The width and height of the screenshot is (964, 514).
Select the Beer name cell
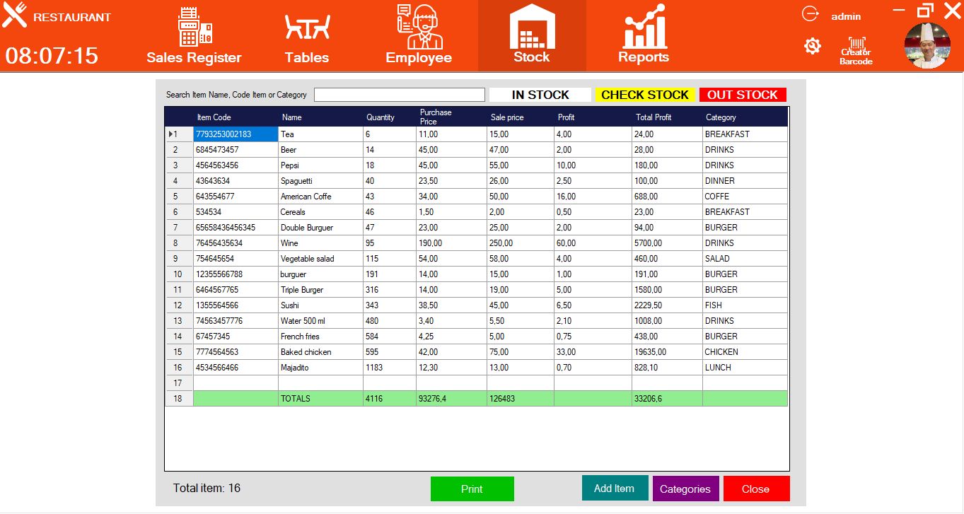tap(321, 150)
